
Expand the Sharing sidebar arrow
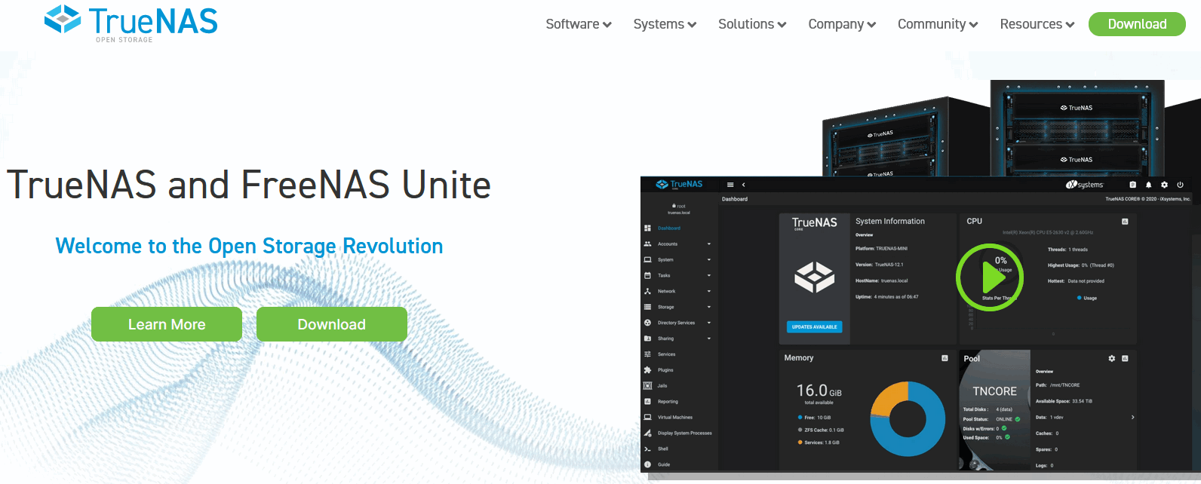(x=709, y=338)
